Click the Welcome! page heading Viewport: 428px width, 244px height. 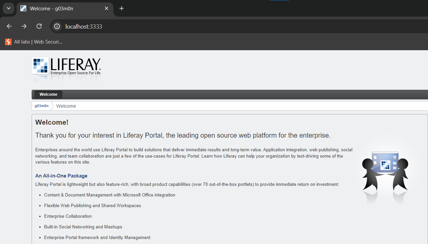click(x=52, y=122)
